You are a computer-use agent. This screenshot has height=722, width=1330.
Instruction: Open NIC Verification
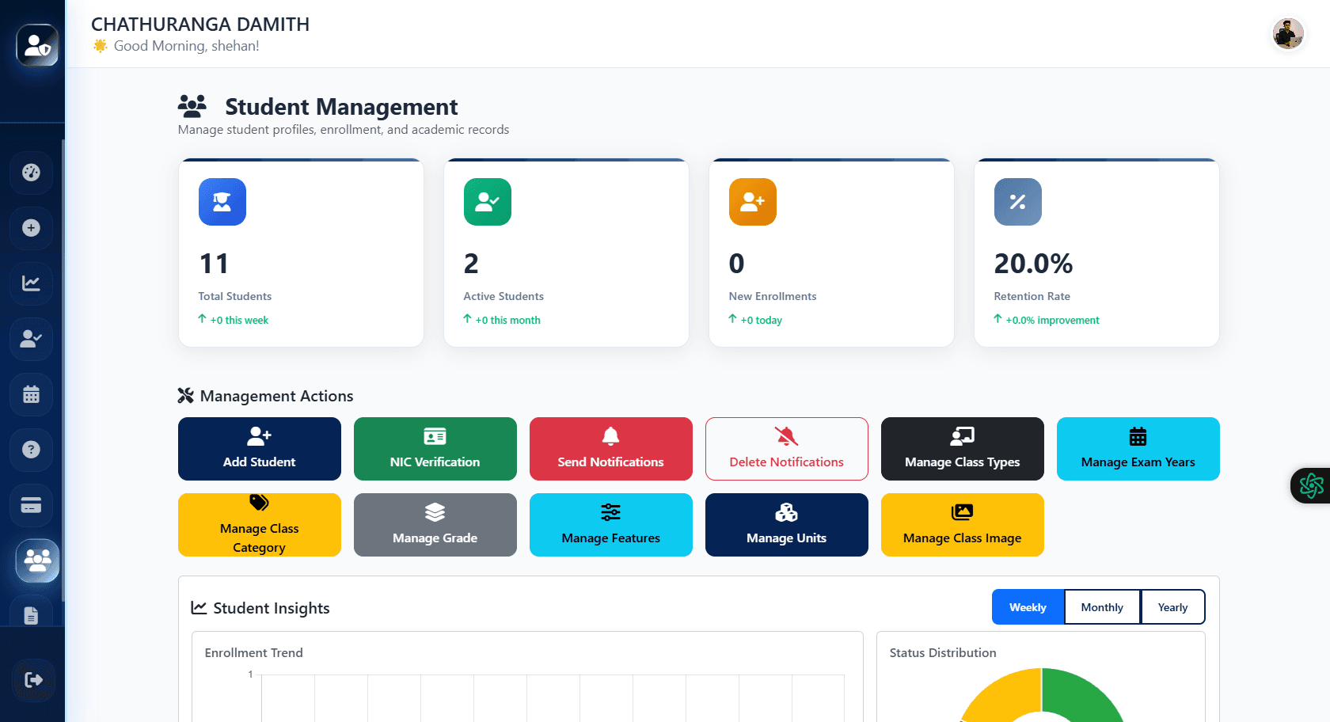pos(435,449)
